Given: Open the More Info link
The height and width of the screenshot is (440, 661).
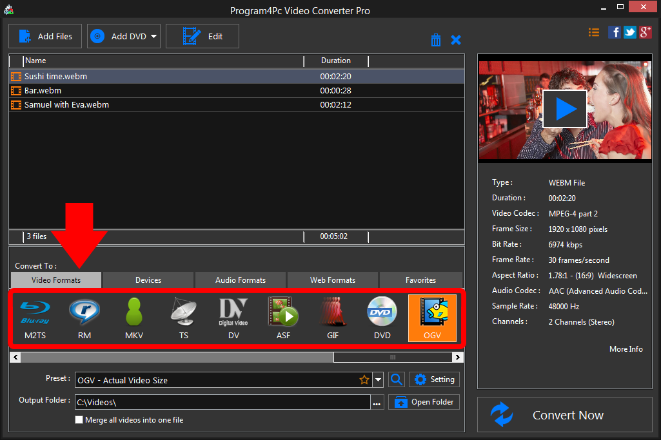Looking at the screenshot, I should point(626,349).
